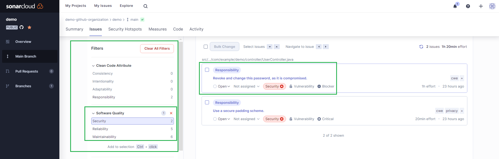Screen dimensions: 499x159
Task: Select next issues arrow down
Action: click(x=270, y=47)
